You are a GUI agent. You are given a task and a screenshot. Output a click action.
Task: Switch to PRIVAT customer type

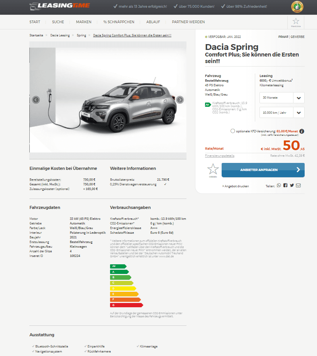tap(283, 37)
